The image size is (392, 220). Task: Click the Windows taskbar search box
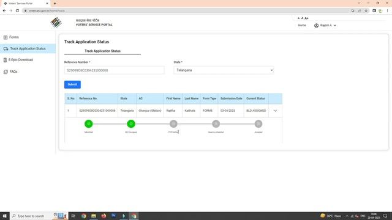point(39,216)
